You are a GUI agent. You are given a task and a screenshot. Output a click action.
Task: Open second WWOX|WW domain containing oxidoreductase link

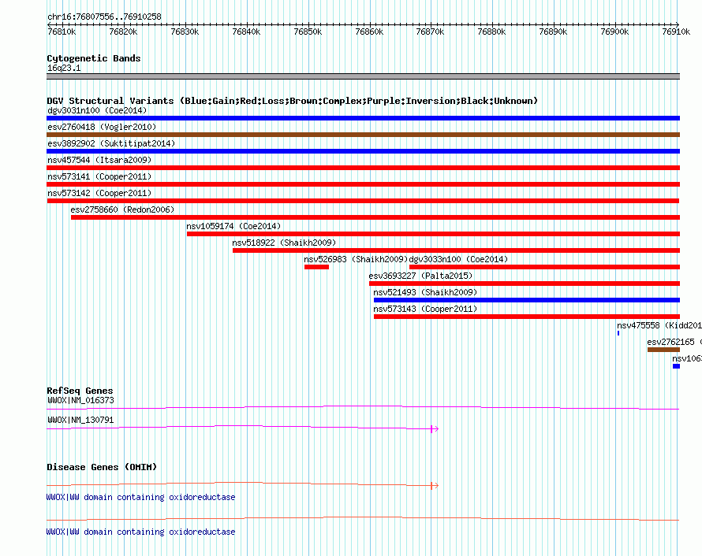[140, 532]
